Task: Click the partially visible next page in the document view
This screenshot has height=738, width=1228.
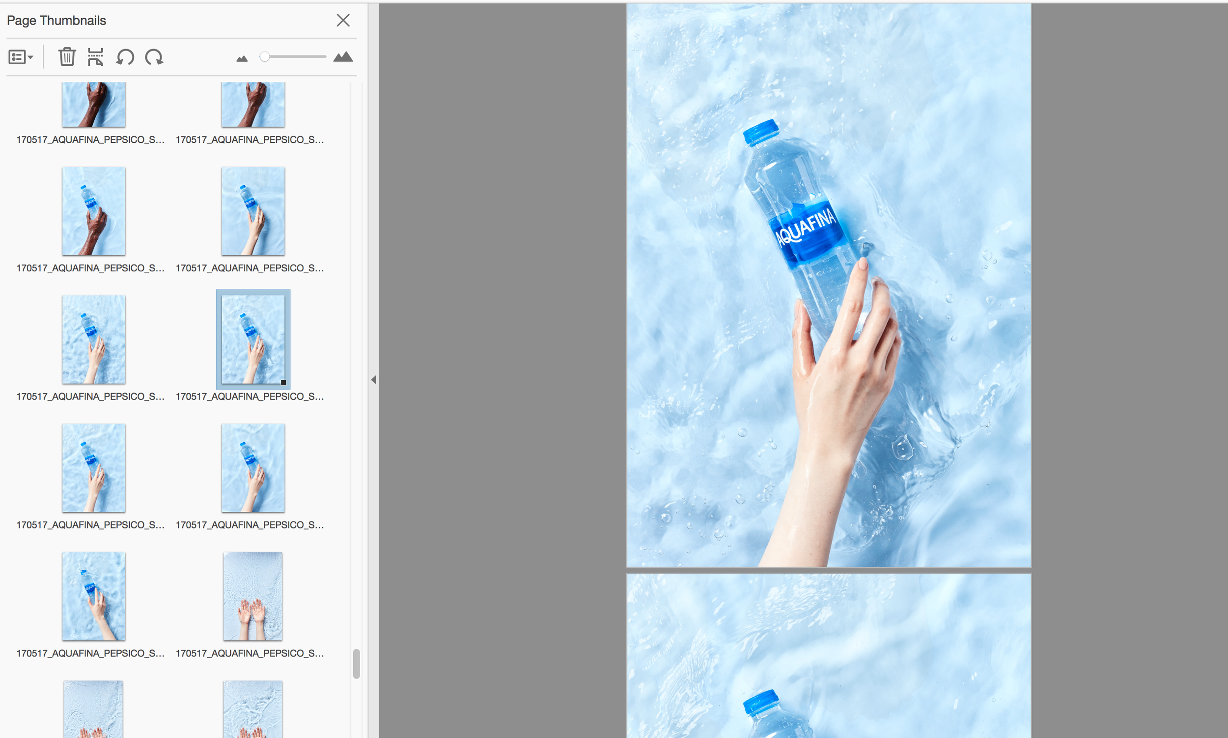Action: pyautogui.click(x=829, y=657)
